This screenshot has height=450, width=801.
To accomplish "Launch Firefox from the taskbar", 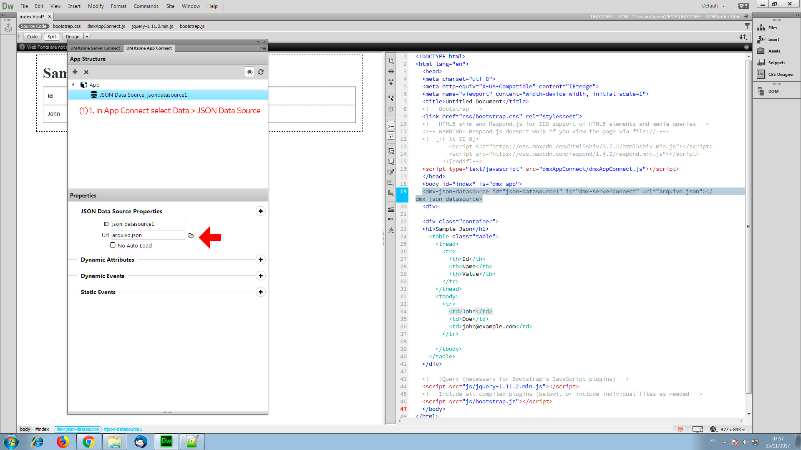I will point(63,442).
